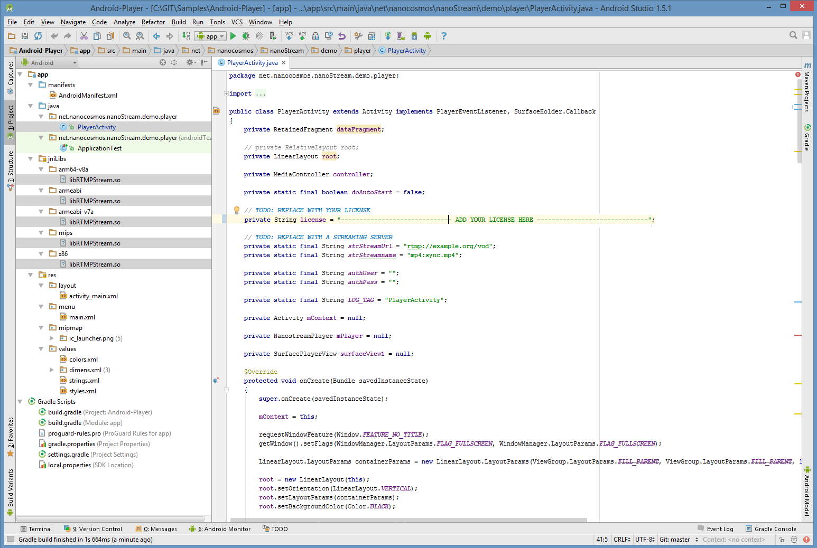Viewport: 817px width, 548px height.
Task: Click the Undo arrow icon
Action: [54, 36]
